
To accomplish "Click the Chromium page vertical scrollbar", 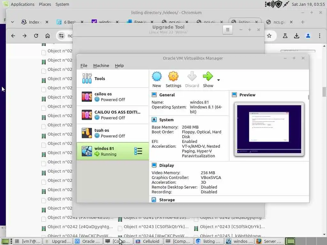I will tap(324, 91).
